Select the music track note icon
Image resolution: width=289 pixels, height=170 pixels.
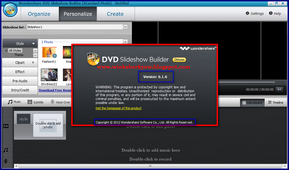click(x=6, y=150)
